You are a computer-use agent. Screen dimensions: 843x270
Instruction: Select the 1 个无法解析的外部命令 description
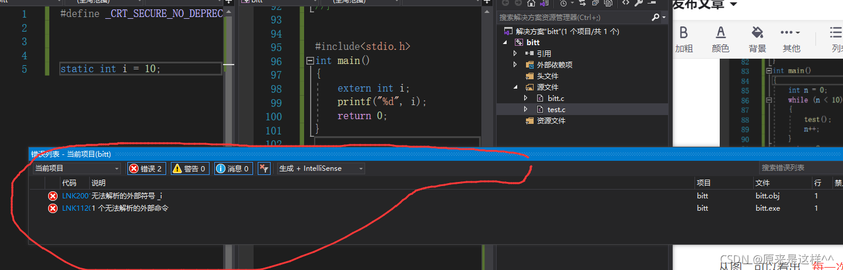click(x=130, y=208)
